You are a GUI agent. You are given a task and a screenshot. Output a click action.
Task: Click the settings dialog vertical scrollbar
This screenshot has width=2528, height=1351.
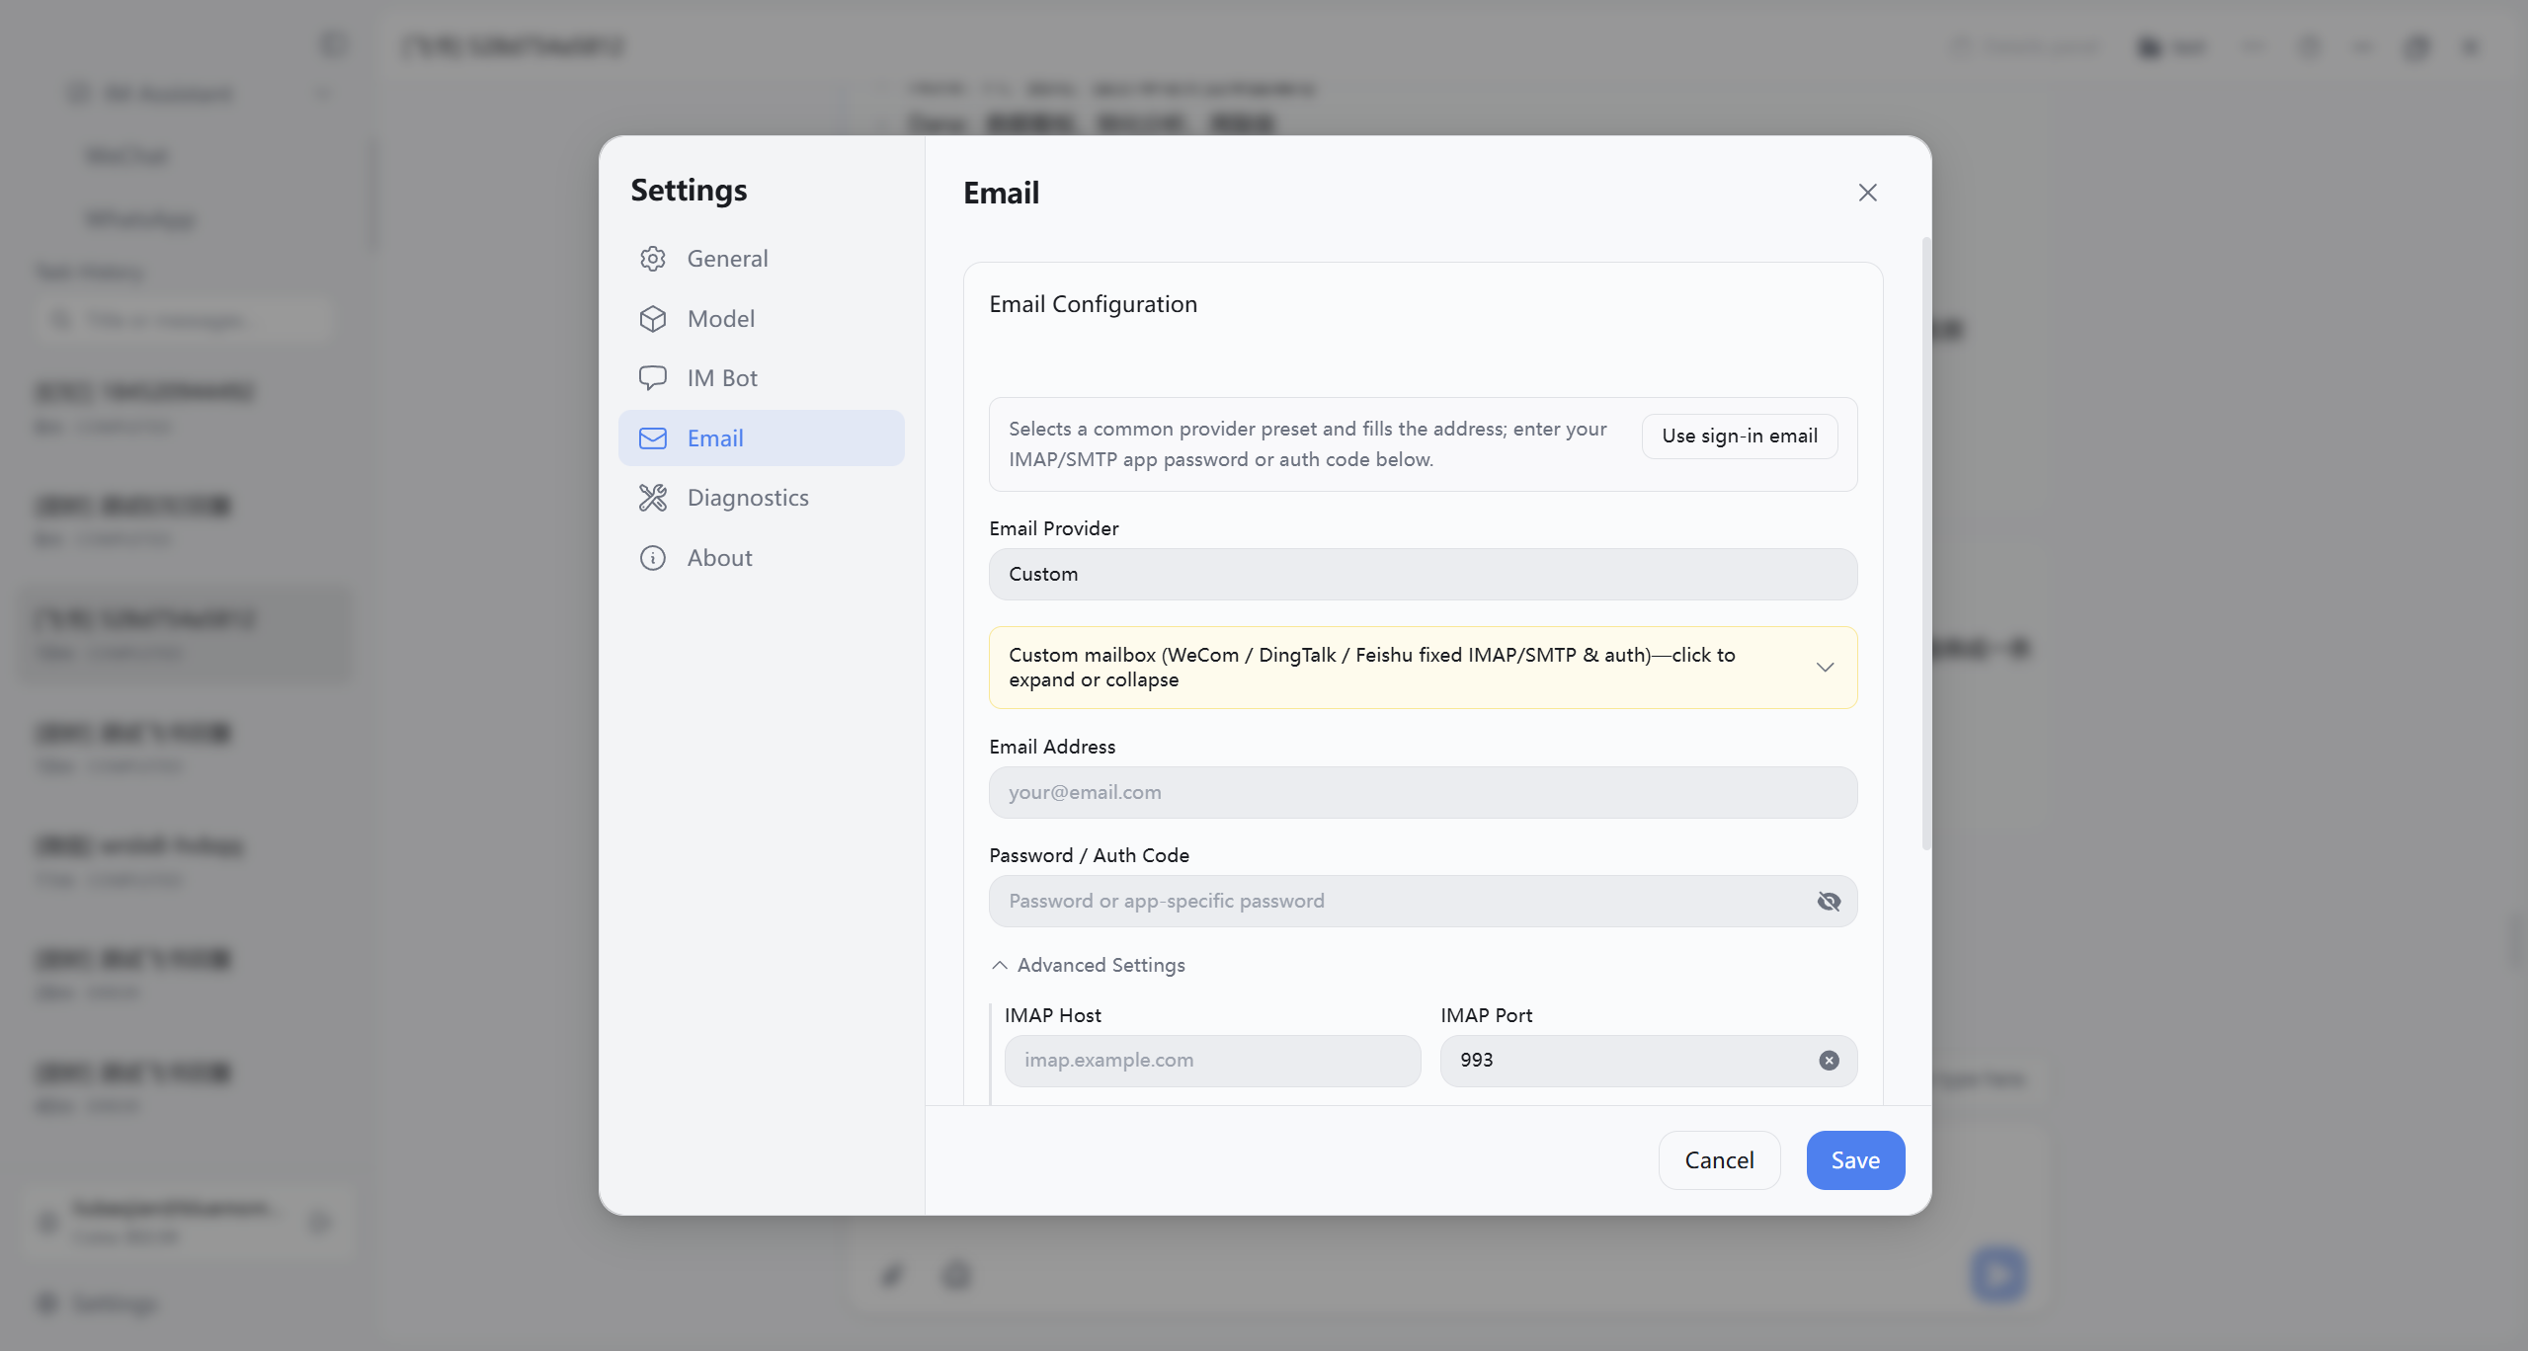coord(1925,543)
